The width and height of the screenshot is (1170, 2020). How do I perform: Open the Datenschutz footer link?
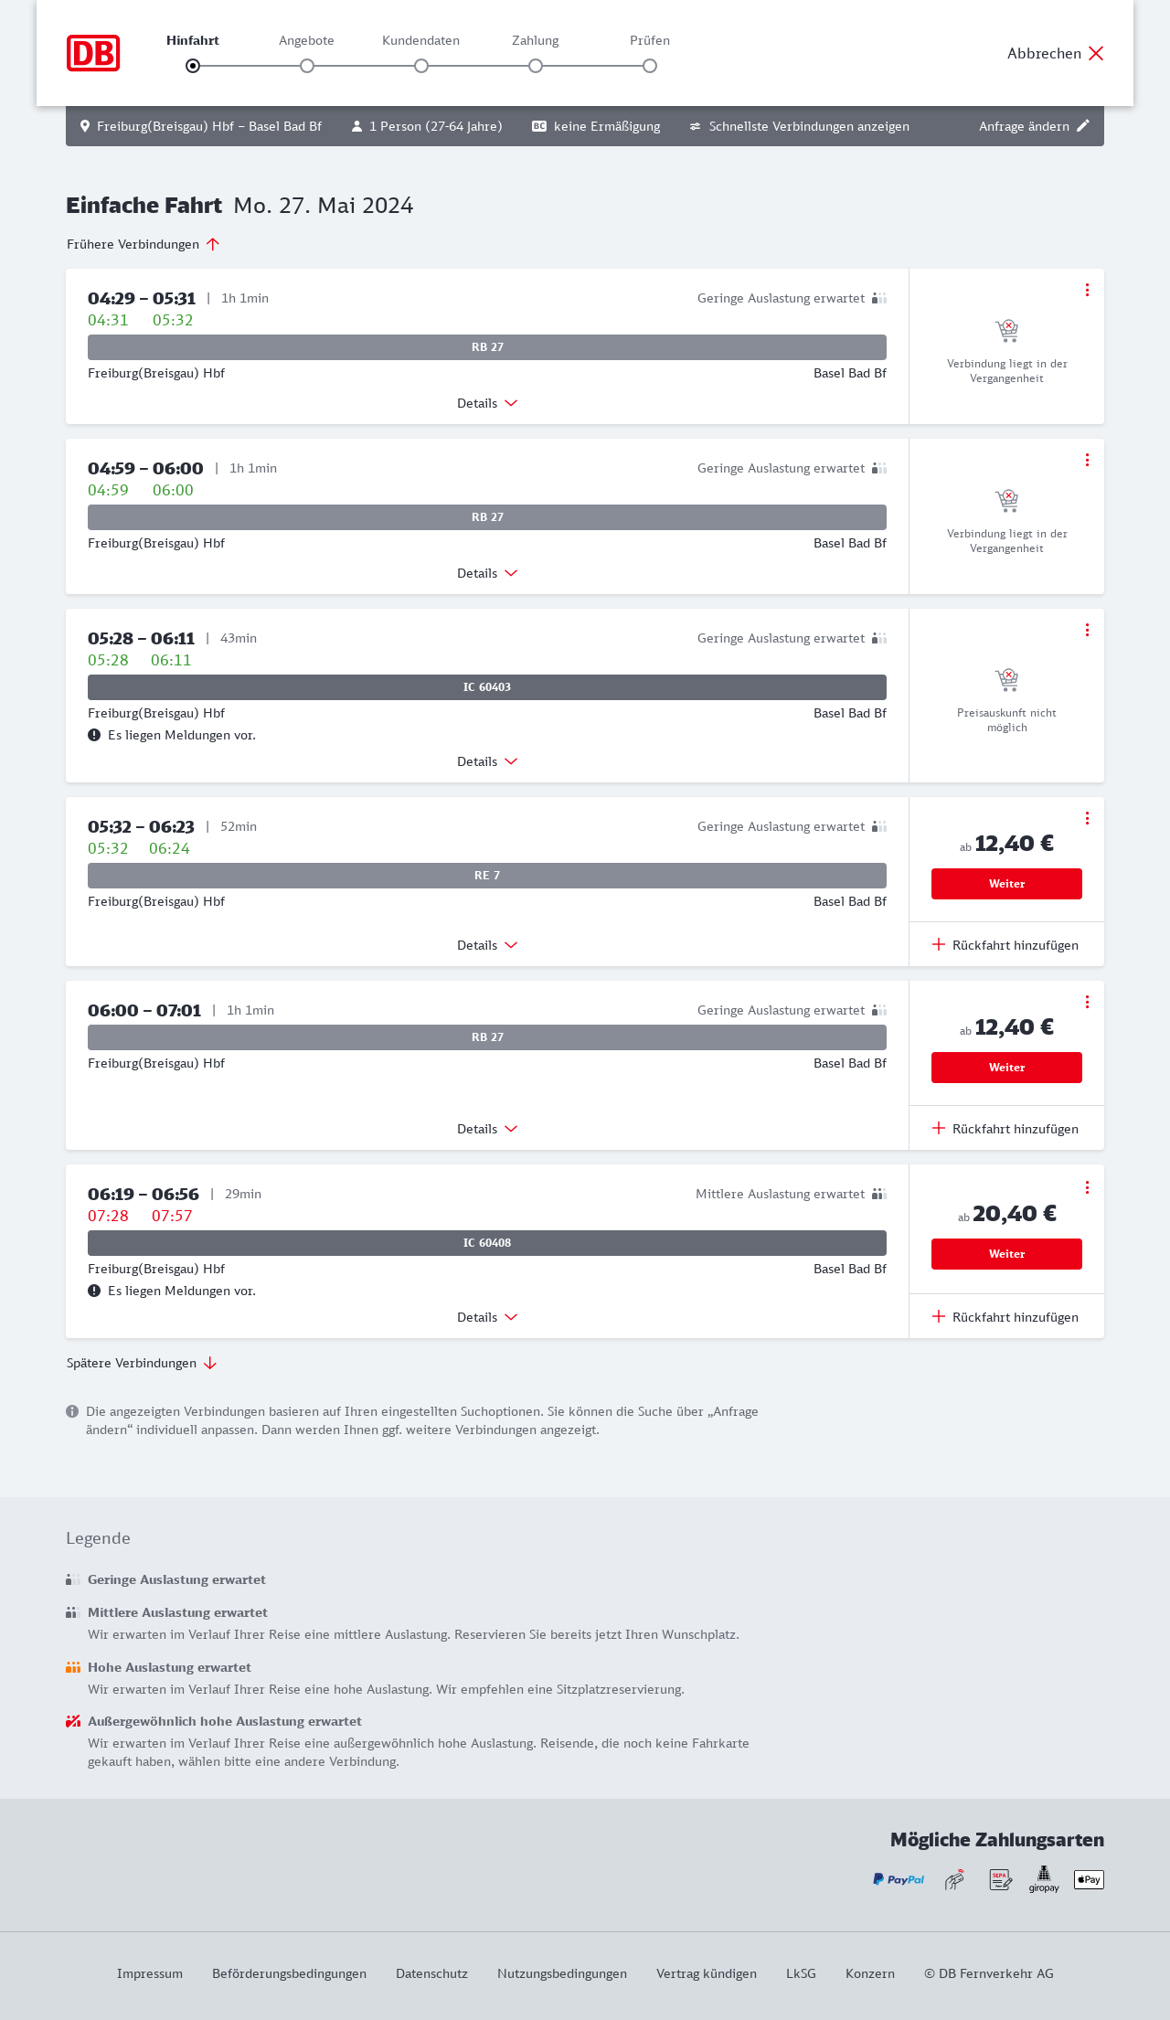coord(431,1973)
